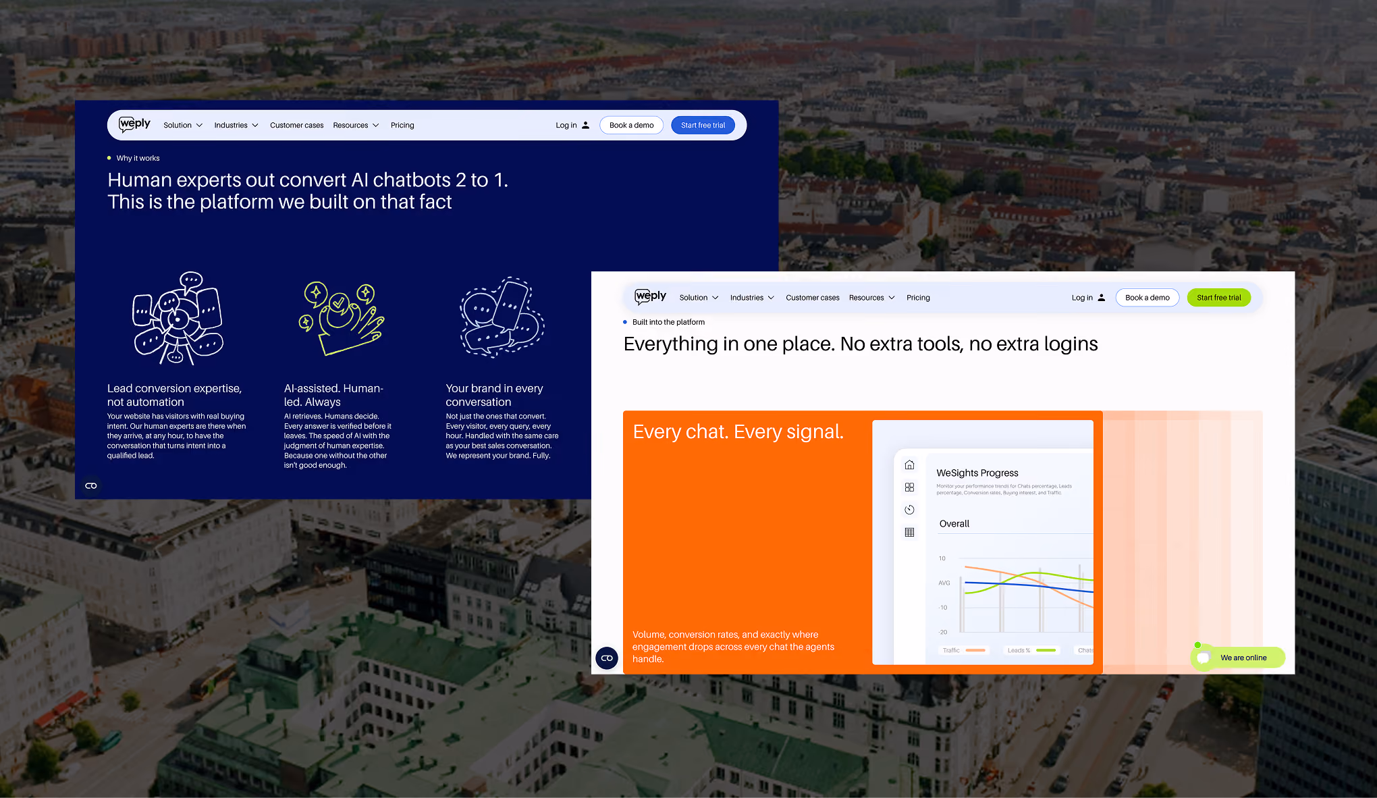
Task: Click the Log in person icon, blue window
Action: tap(585, 125)
